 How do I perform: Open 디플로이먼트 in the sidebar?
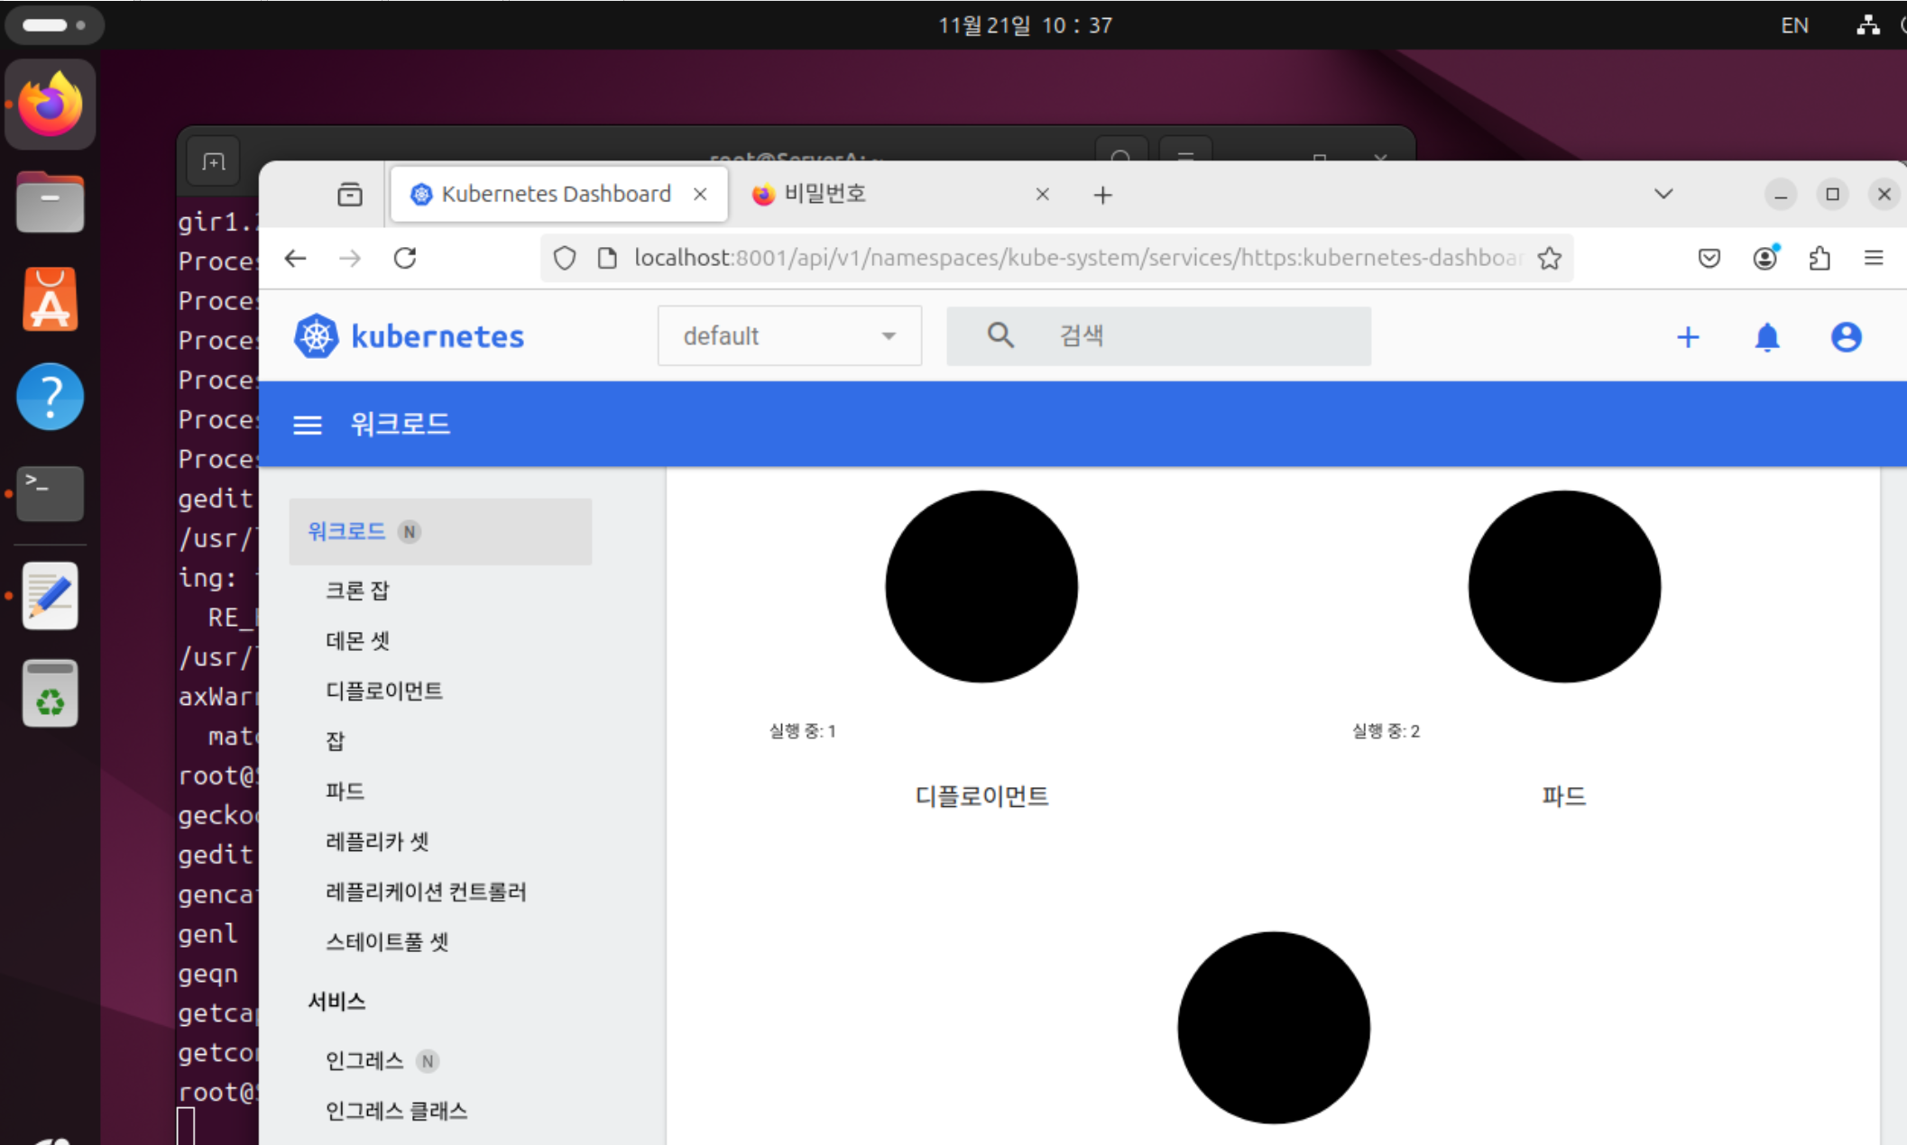(384, 691)
